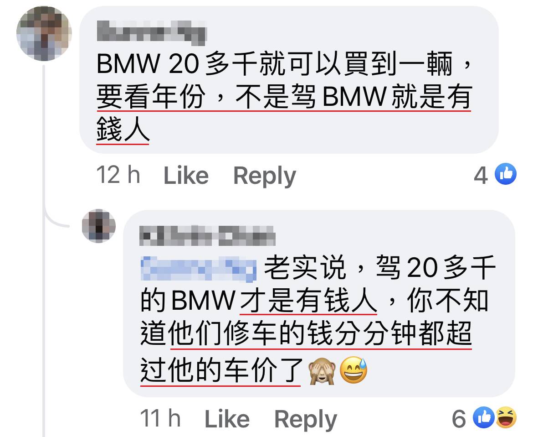Open the first commenter's blurred name
Viewport: 533px width, 437px height.
152,32
